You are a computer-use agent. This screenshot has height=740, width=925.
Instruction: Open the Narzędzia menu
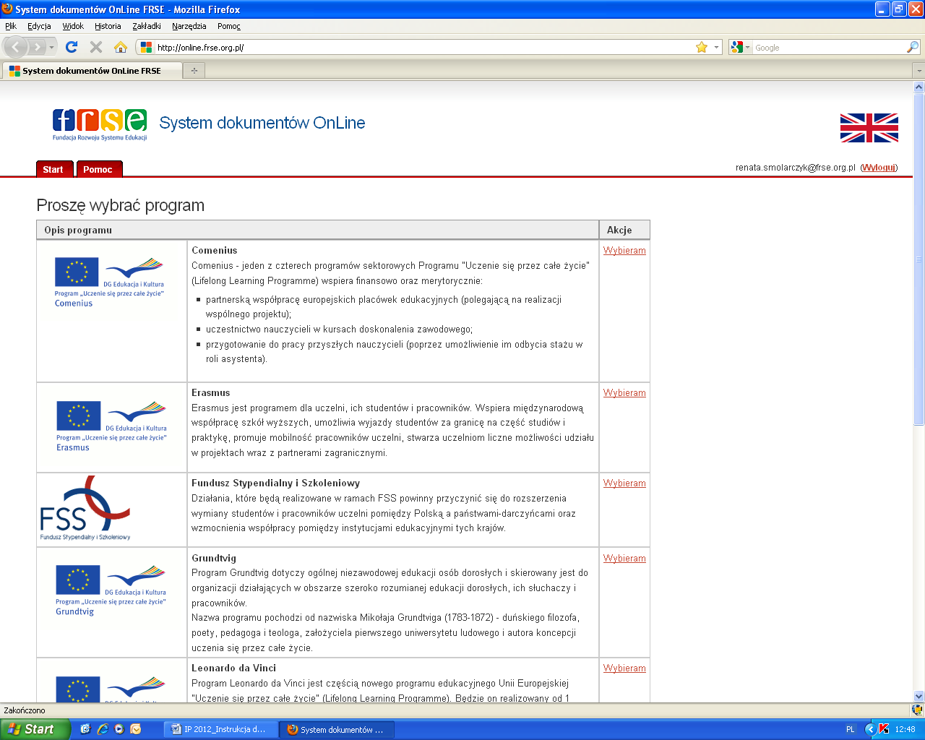(189, 26)
